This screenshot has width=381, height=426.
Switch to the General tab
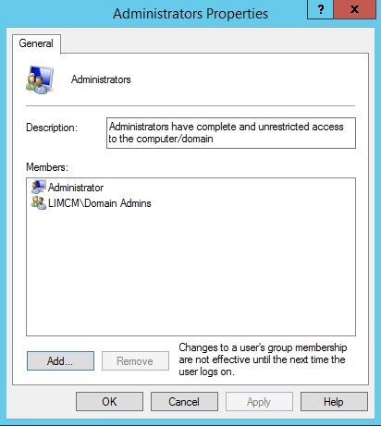click(x=36, y=43)
